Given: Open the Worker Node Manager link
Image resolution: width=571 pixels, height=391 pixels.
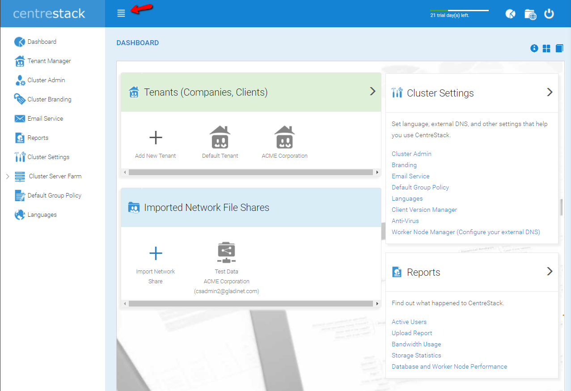Looking at the screenshot, I should click(x=466, y=232).
